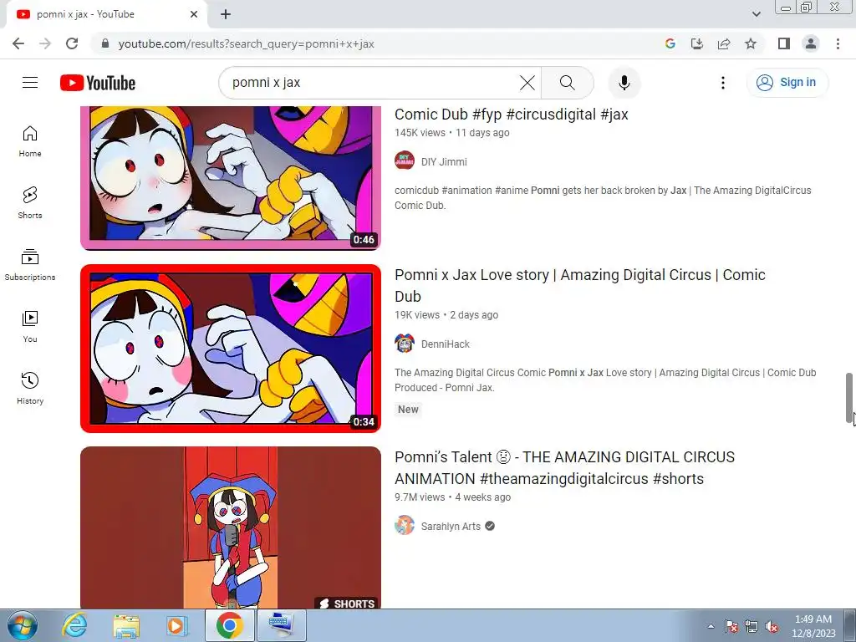Click the magnifier search button
The height and width of the screenshot is (642, 856).
coord(568,83)
